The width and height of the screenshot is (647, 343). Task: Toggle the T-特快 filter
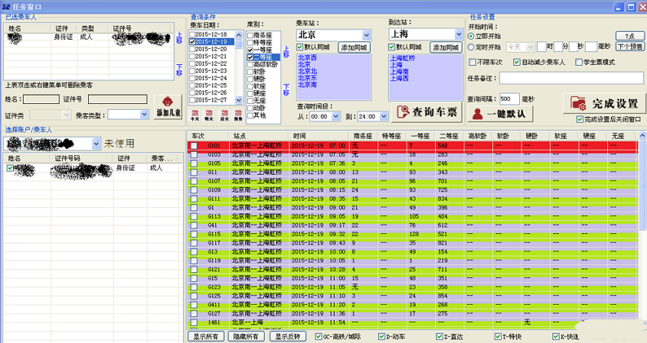click(x=498, y=336)
